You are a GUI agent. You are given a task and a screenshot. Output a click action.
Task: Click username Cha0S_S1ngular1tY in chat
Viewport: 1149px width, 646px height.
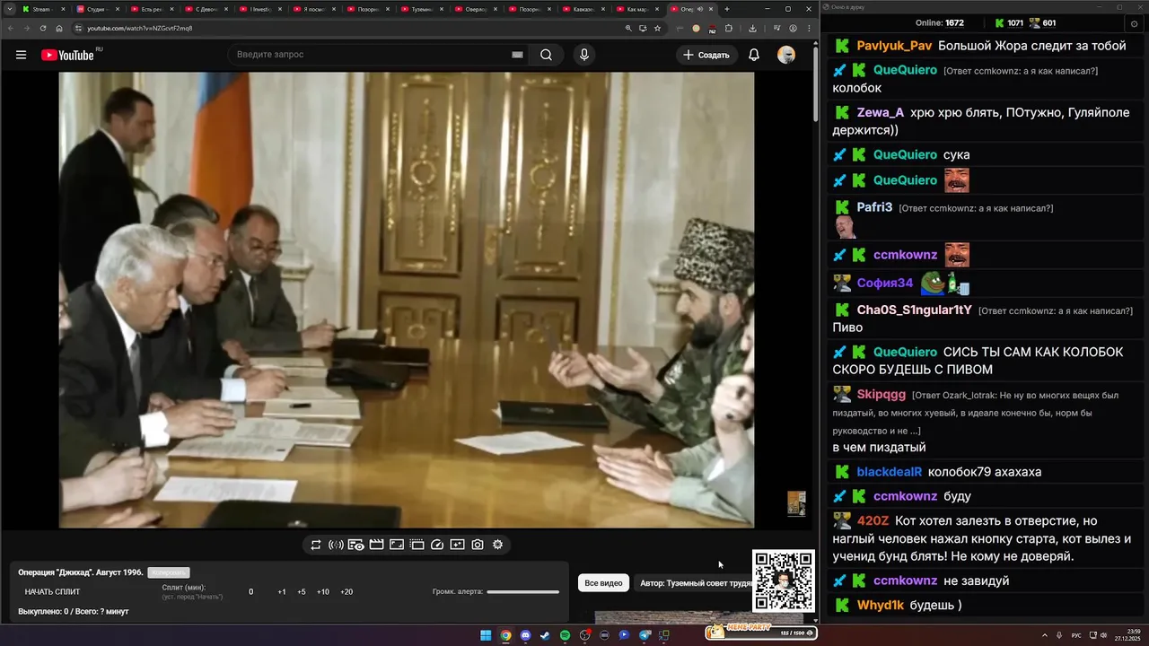(915, 310)
